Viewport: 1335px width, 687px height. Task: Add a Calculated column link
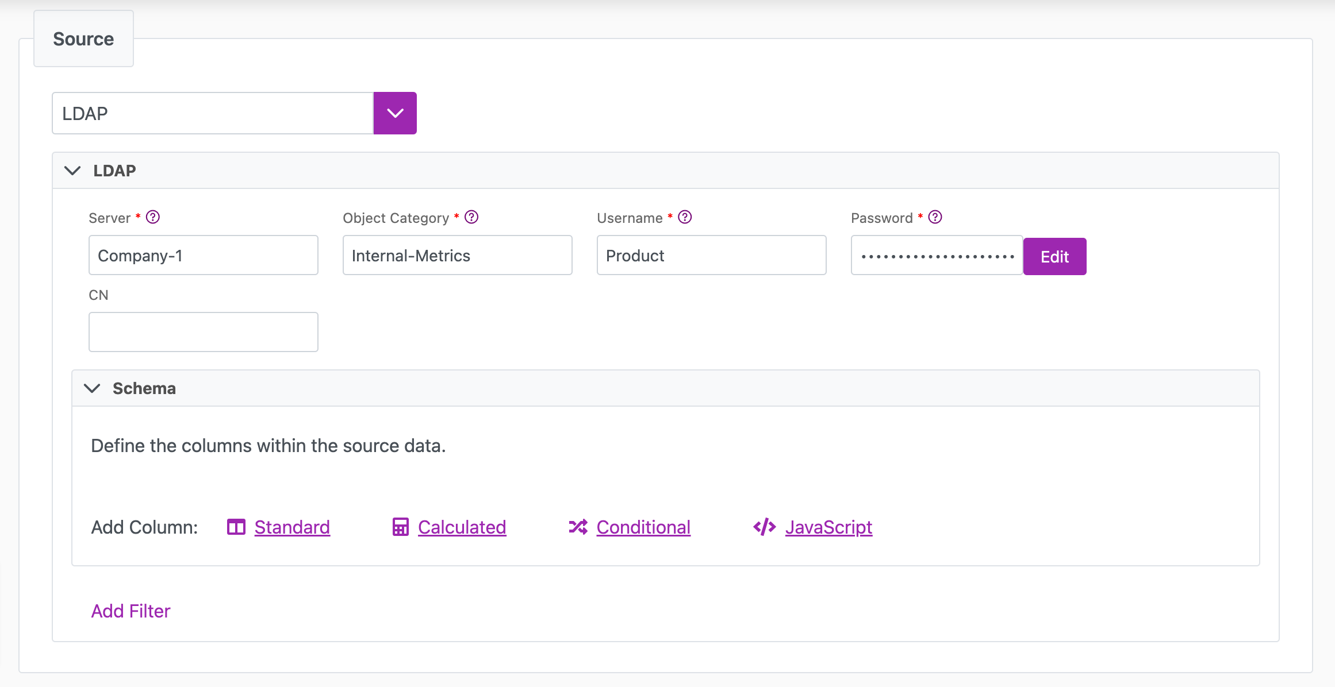(462, 527)
